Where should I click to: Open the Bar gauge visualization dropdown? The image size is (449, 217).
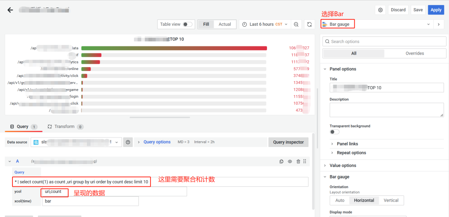[x=376, y=24]
